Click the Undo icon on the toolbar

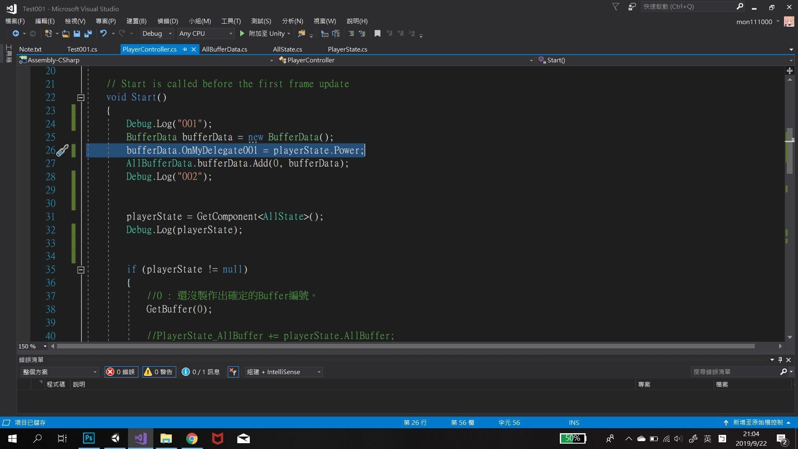click(x=103, y=34)
